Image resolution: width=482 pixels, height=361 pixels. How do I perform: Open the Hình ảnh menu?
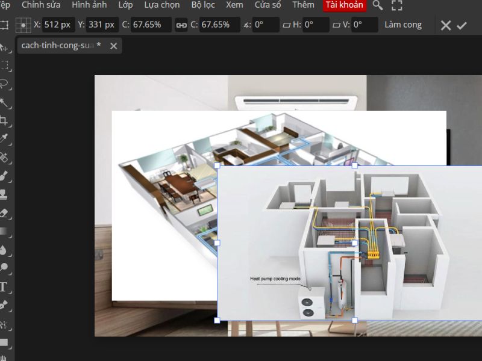[x=89, y=5]
